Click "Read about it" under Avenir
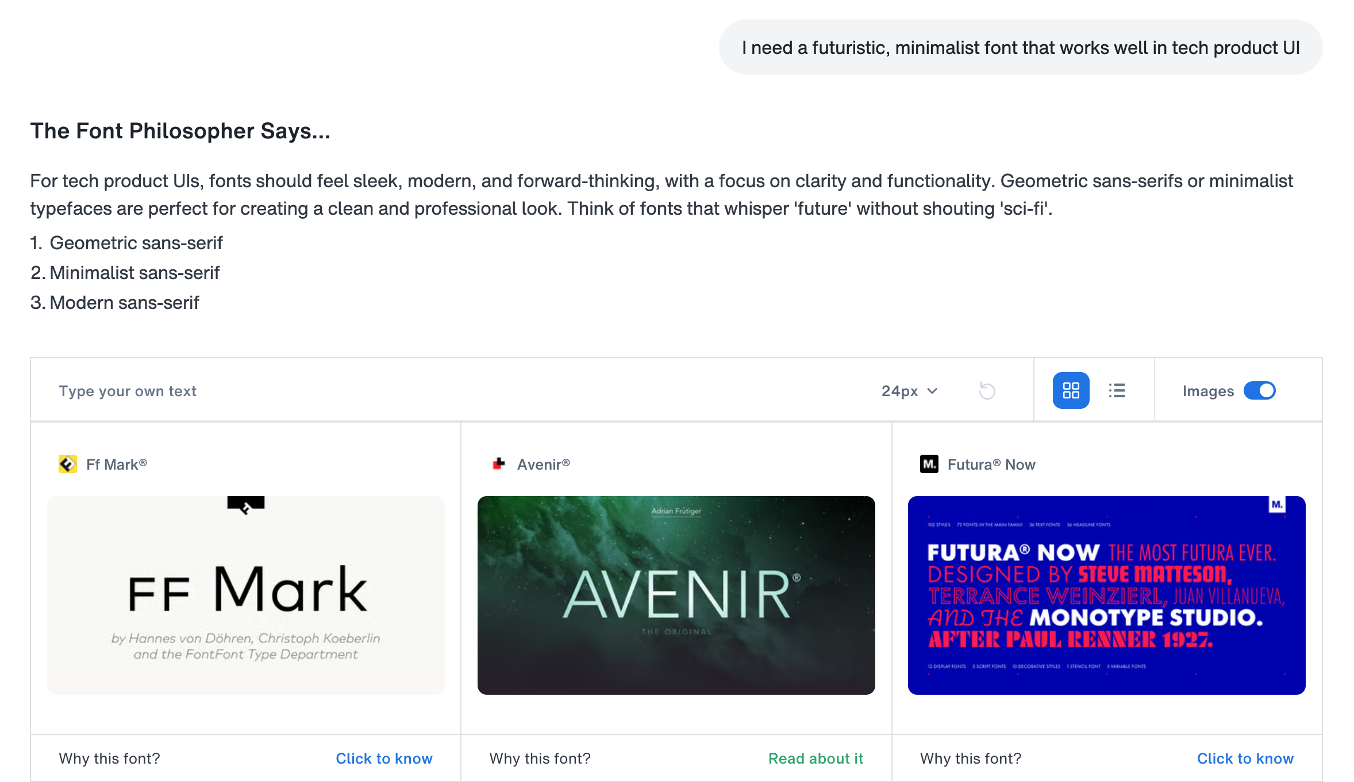 click(x=816, y=758)
